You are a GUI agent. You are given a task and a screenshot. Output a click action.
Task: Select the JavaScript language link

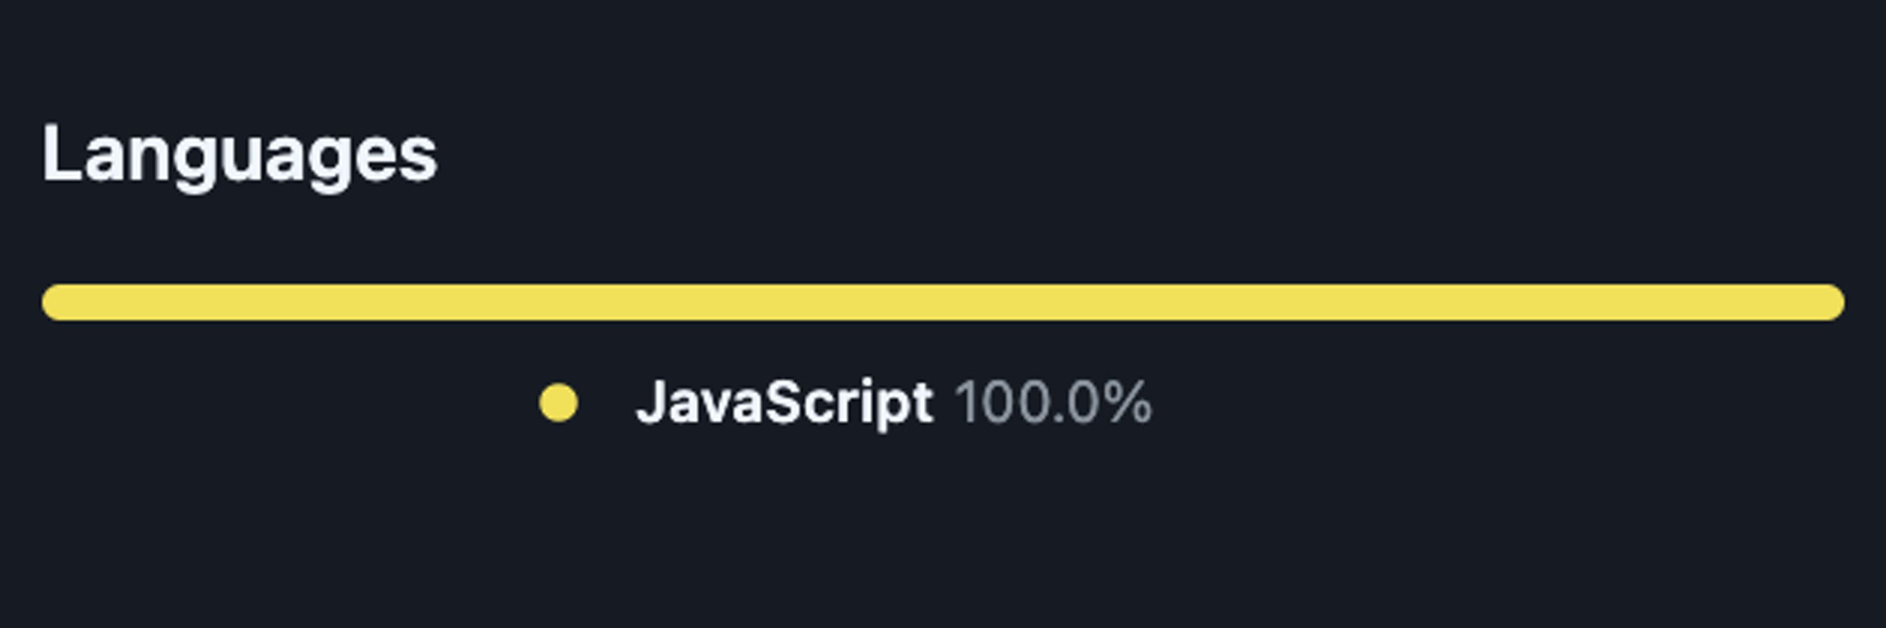click(x=846, y=403)
